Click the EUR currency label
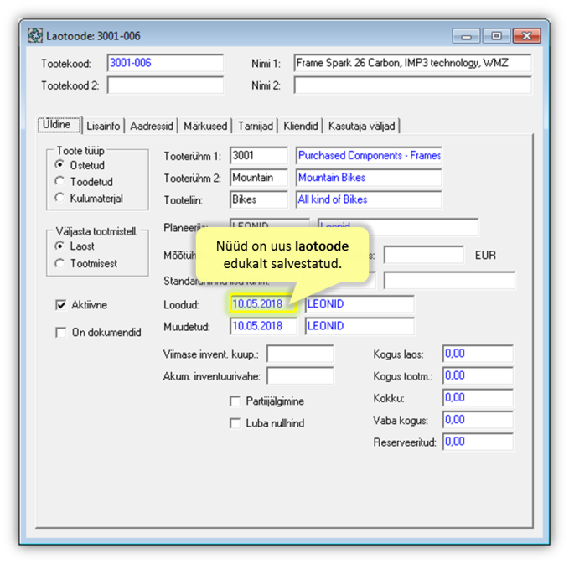This screenshot has width=569, height=564. click(x=485, y=255)
